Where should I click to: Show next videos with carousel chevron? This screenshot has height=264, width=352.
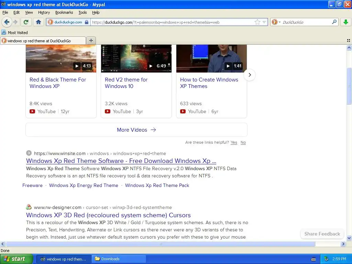point(250,75)
